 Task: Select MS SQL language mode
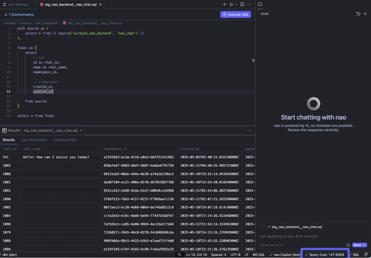coord(259,255)
